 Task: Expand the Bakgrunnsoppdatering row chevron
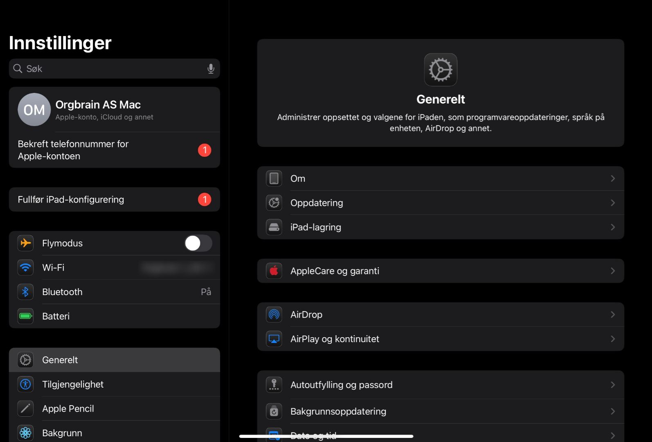click(x=612, y=411)
